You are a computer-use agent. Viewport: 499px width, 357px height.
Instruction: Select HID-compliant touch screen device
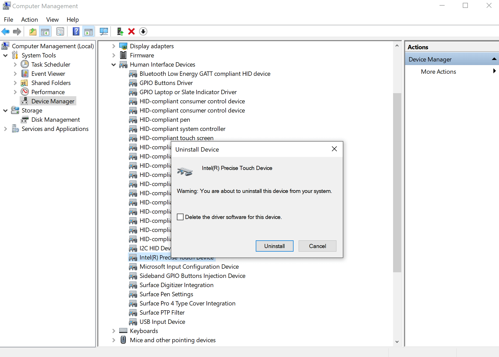176,138
